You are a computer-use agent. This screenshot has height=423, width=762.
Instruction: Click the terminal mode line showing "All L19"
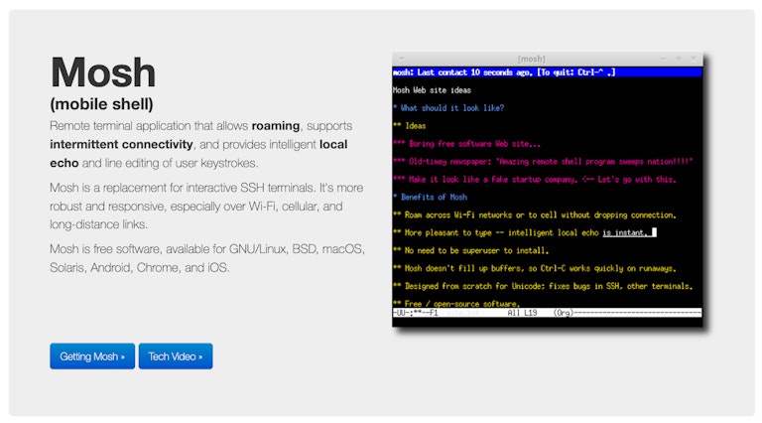(548, 313)
